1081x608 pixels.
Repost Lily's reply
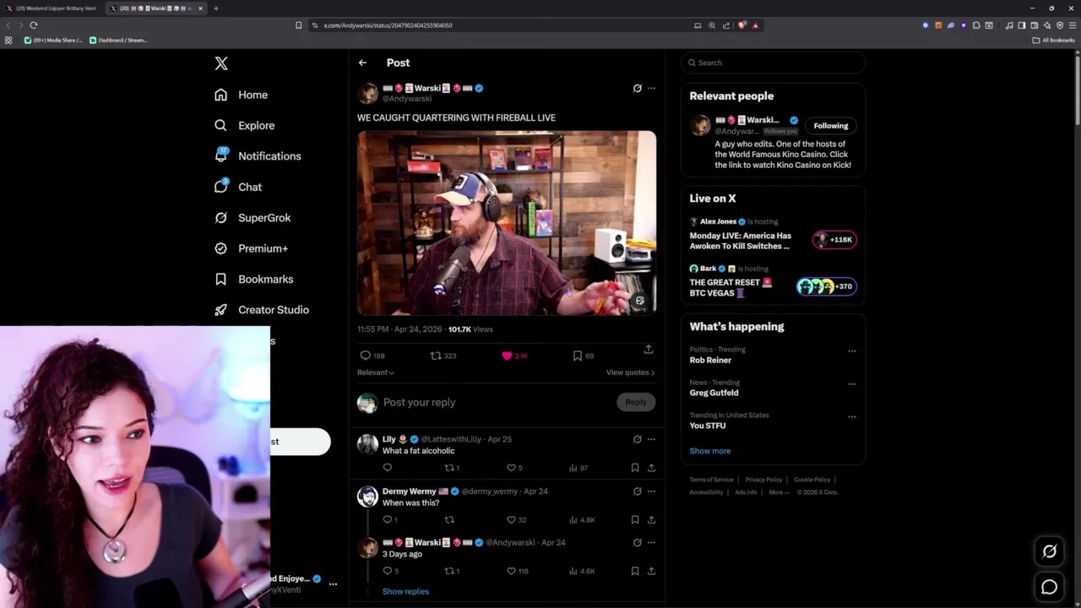pyautogui.click(x=449, y=468)
